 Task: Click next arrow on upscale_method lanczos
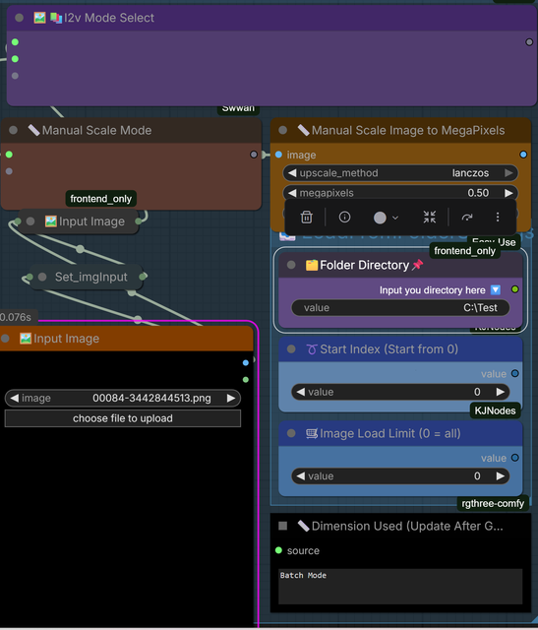508,173
